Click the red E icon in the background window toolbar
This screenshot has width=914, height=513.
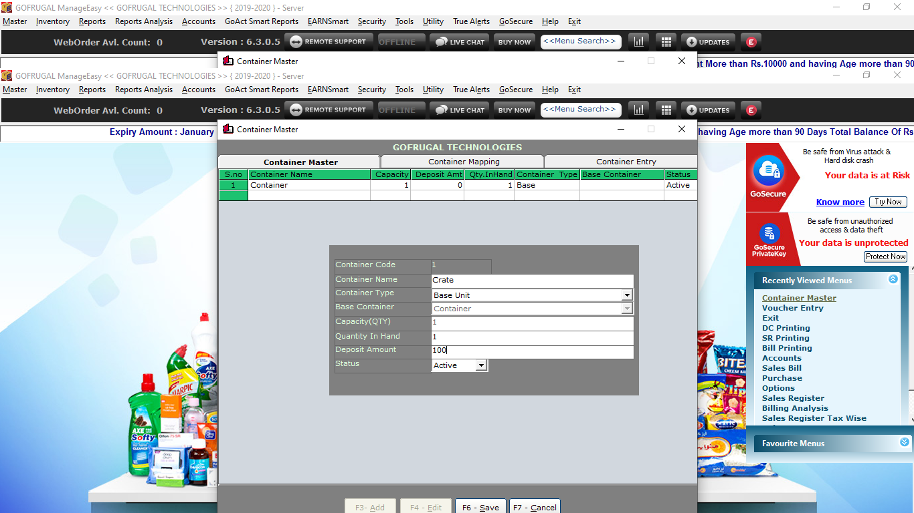click(751, 42)
